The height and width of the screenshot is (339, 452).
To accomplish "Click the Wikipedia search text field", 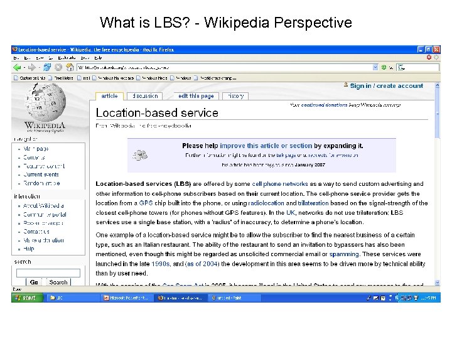I will coord(48,273).
